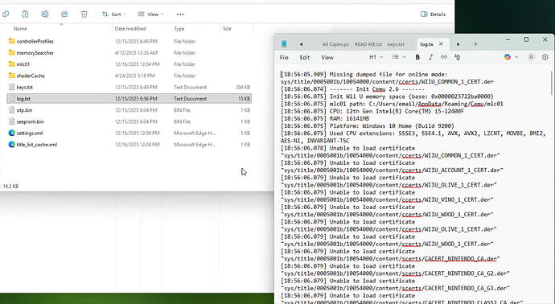Click the Copilot icon in Notepad
Screen dimensions: 555x304
(x=508, y=57)
